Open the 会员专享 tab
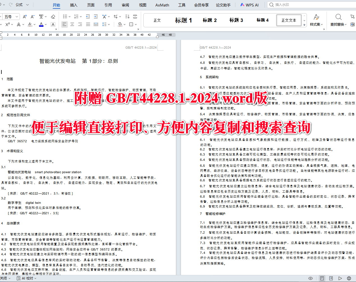Screen dimensions: 356x282 [x=201, y=5]
